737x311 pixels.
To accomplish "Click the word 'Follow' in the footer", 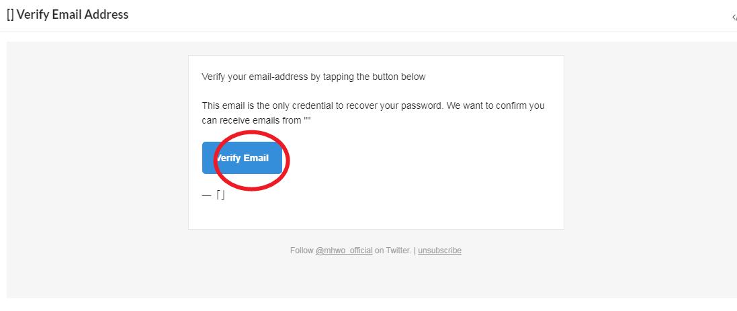I will [x=302, y=251].
